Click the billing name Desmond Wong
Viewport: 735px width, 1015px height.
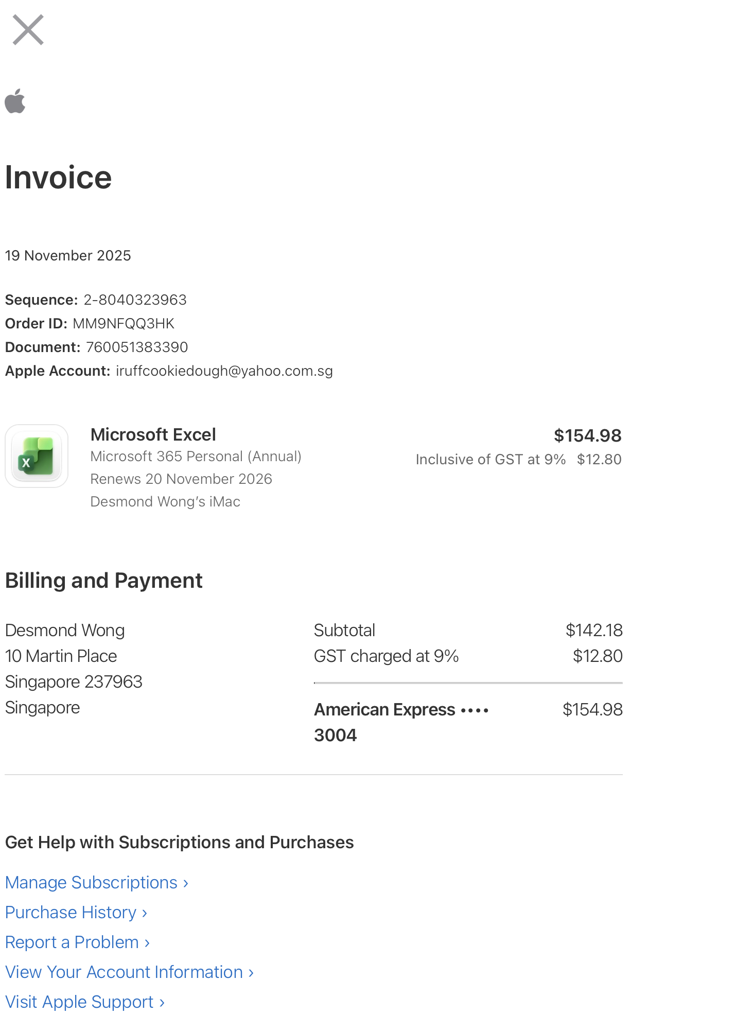65,631
